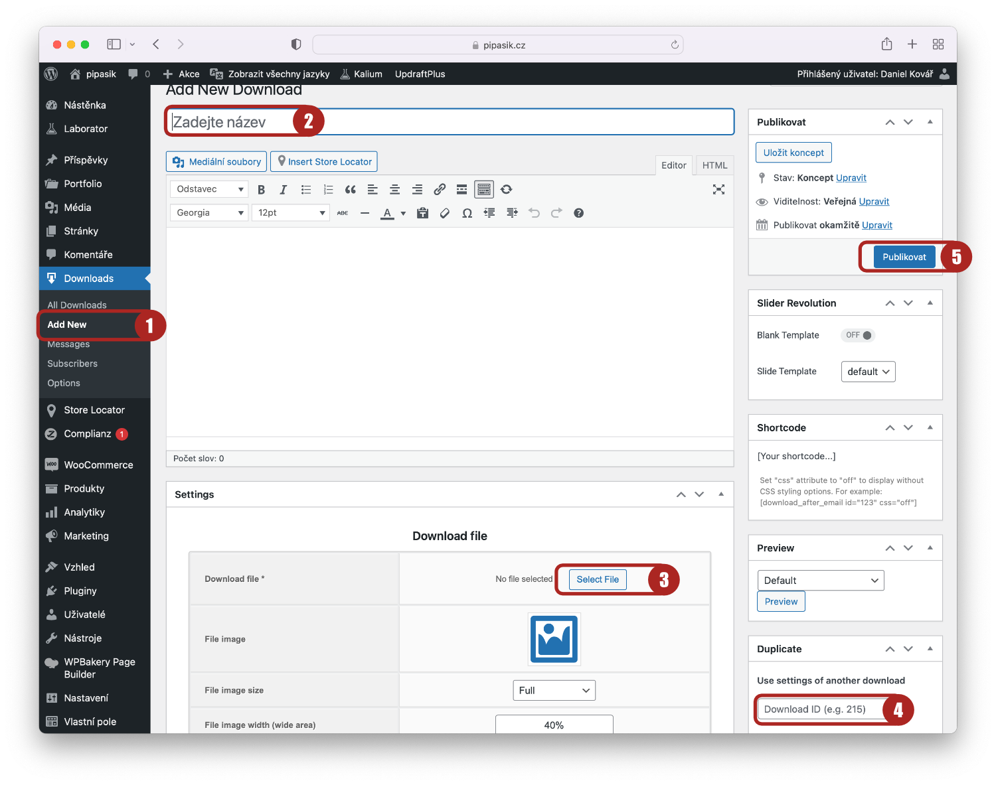Open the Georgia font family dropdown
The height and width of the screenshot is (785, 996).
point(209,213)
